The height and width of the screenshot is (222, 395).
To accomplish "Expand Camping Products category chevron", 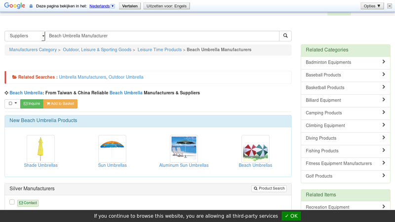I will pos(384,112).
